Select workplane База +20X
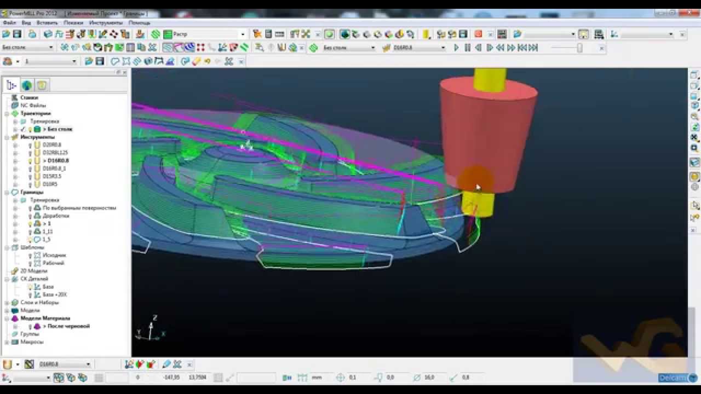Screen dimensions: 701x394 (x=55, y=294)
